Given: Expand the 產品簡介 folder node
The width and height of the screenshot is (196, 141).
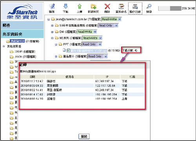Looking at the screenshot, I should coord(56,56).
